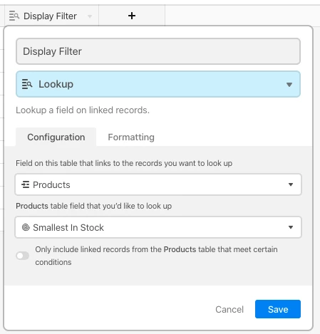Screen dimensions: 320x334
Task: Click the 'Lookup a field on linked records' description
Action: tap(83, 110)
